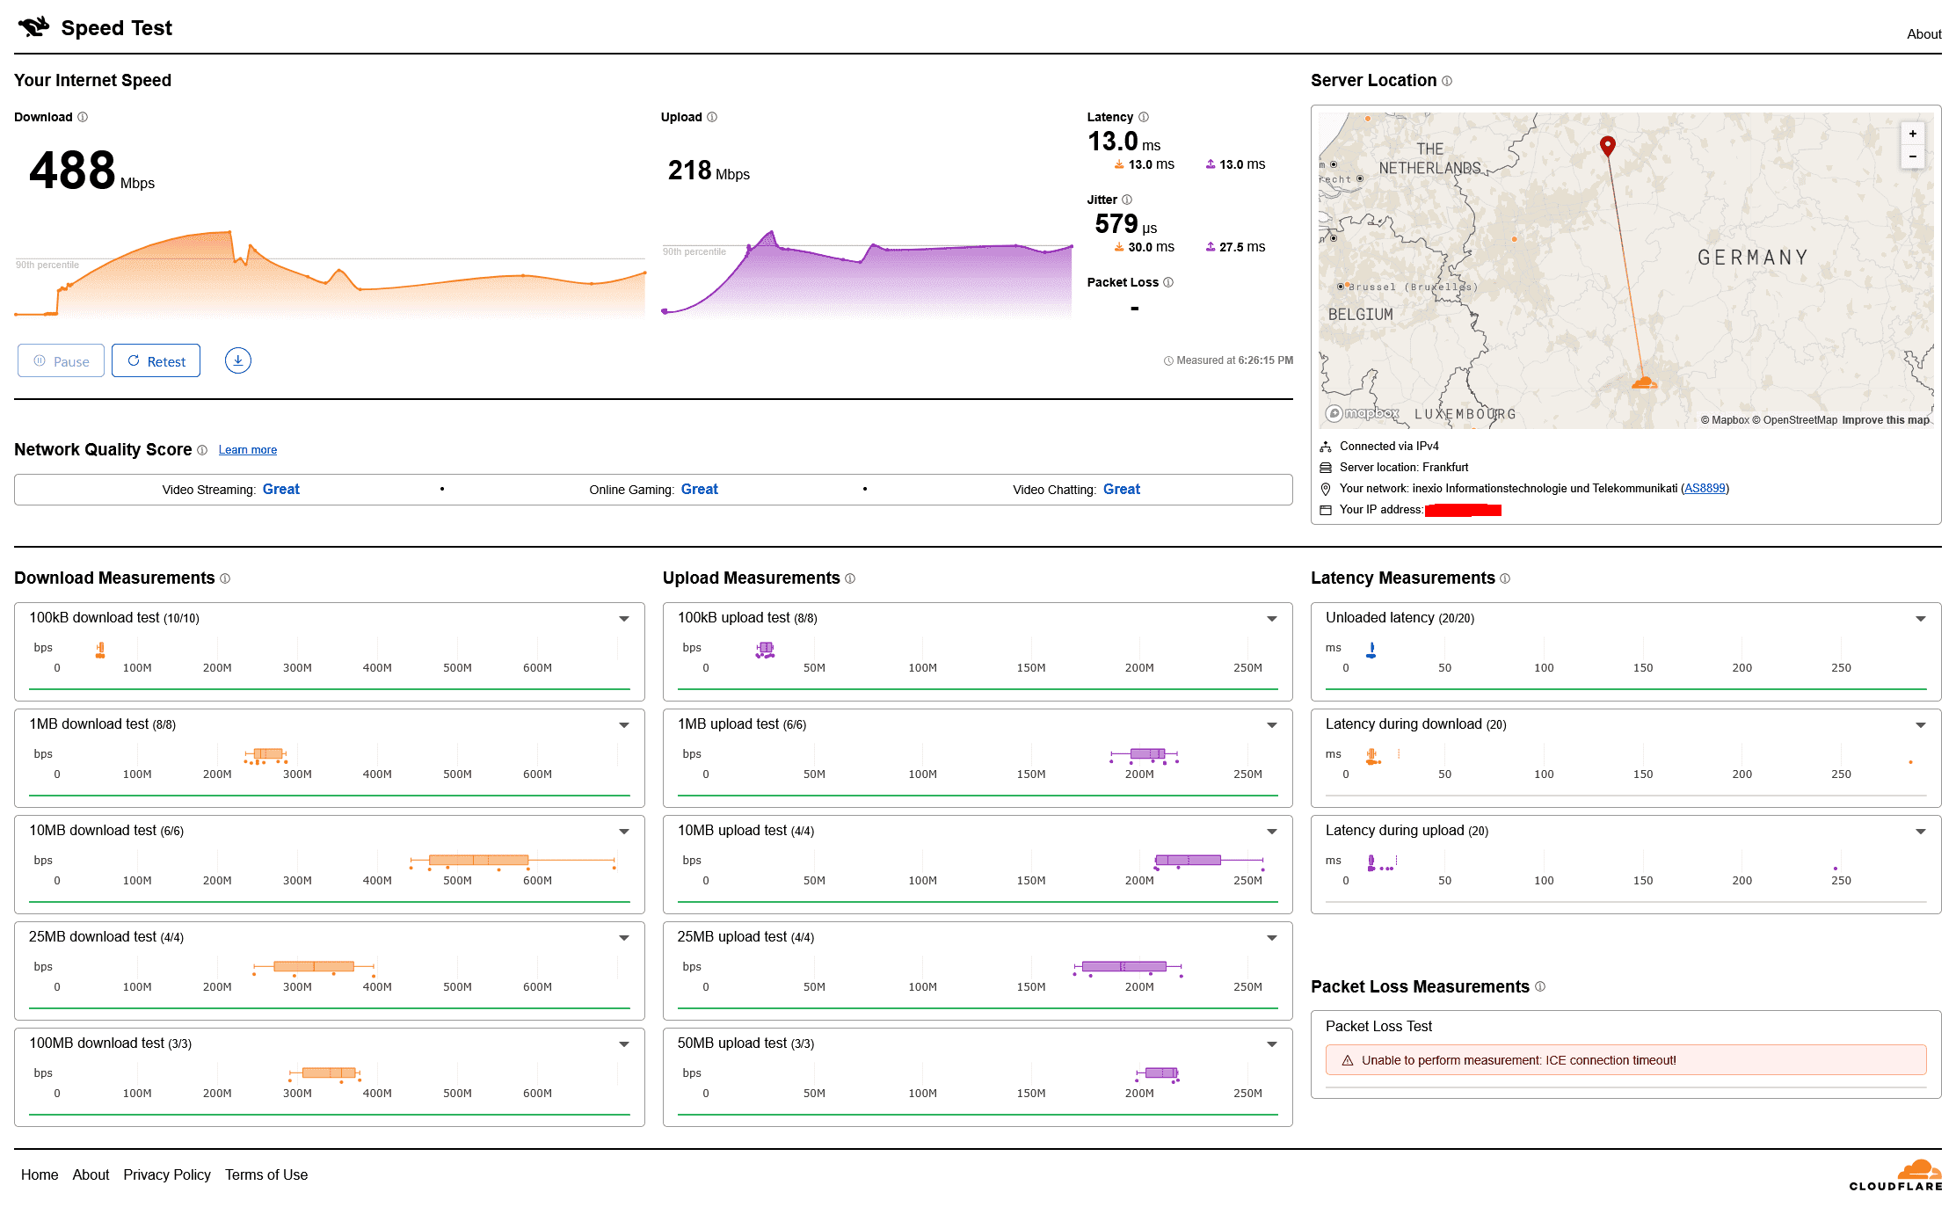The height and width of the screenshot is (1207, 1956).
Task: Expand the 100kB upload test
Action: (1271, 619)
